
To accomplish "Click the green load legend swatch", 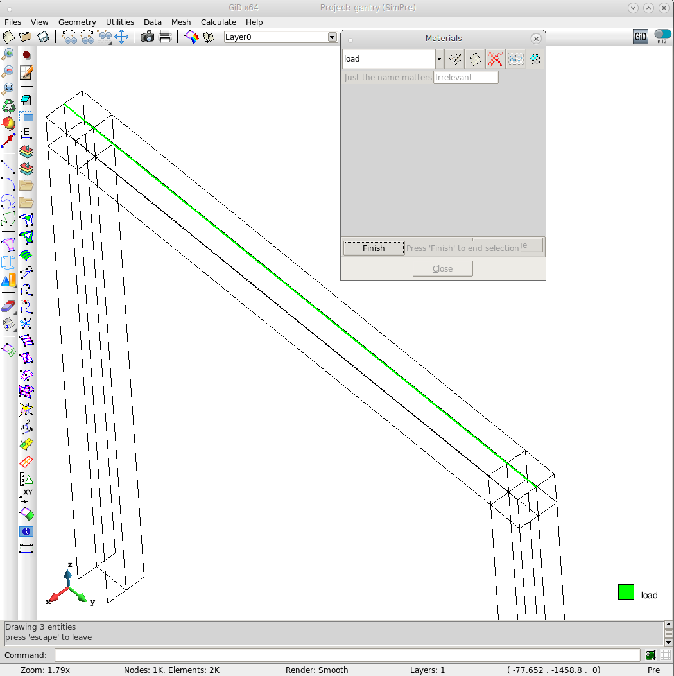I will click(x=626, y=593).
